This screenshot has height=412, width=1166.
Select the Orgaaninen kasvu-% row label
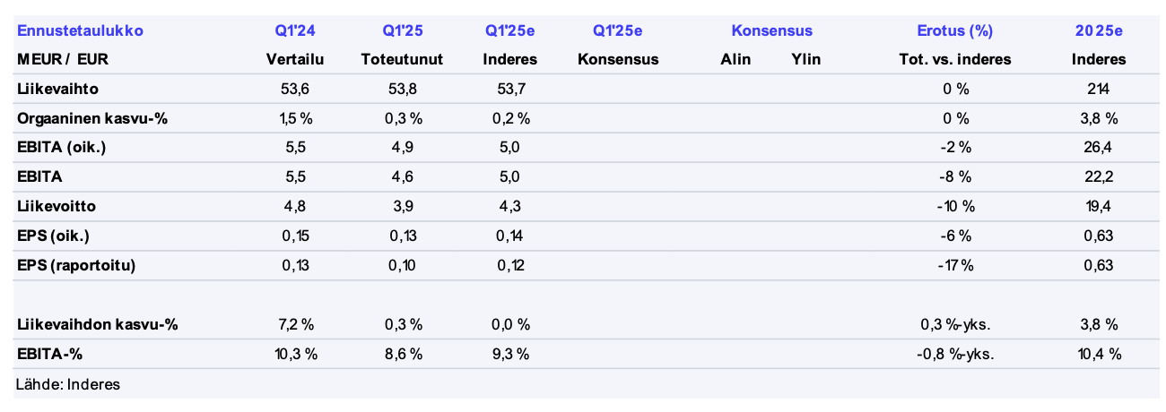pyautogui.click(x=87, y=118)
